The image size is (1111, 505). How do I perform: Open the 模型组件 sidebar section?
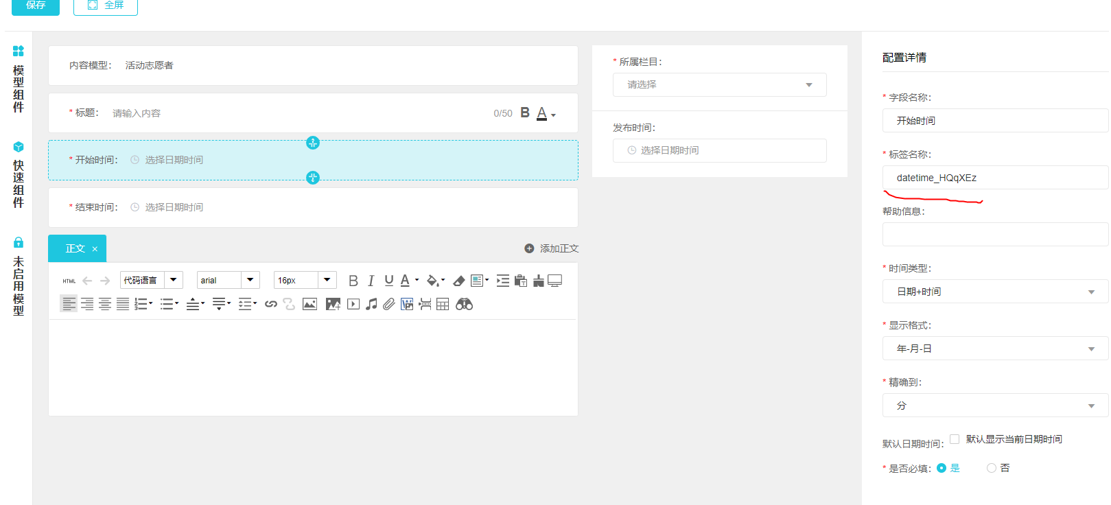pos(19,79)
